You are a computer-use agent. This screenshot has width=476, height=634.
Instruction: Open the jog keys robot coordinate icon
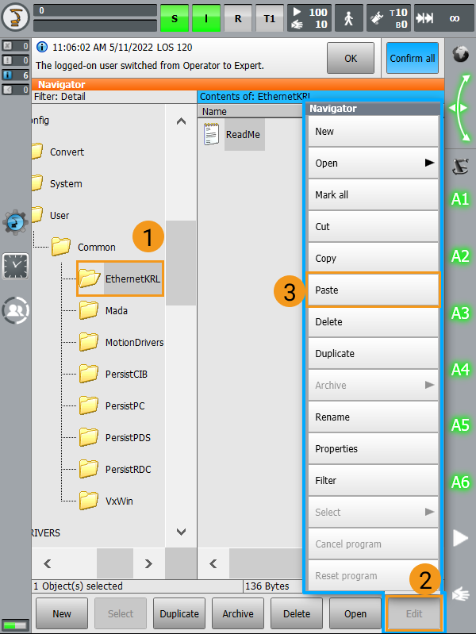(x=460, y=166)
